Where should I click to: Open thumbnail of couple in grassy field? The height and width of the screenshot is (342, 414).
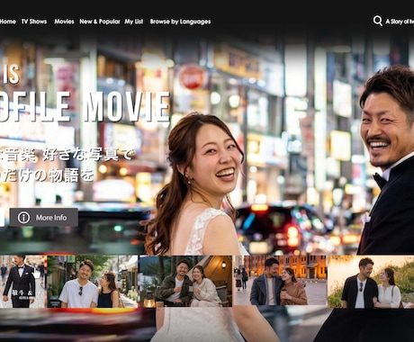coord(371,282)
